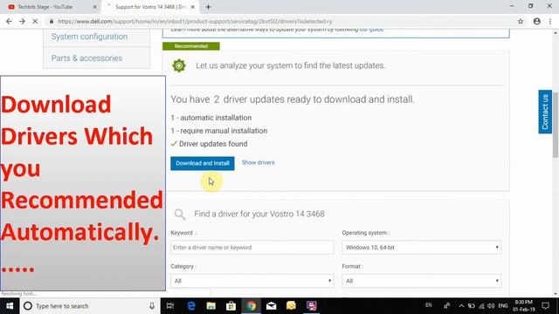Image resolution: width=559 pixels, height=314 pixels.
Task: Open the Operating system dropdown
Action: point(421,247)
